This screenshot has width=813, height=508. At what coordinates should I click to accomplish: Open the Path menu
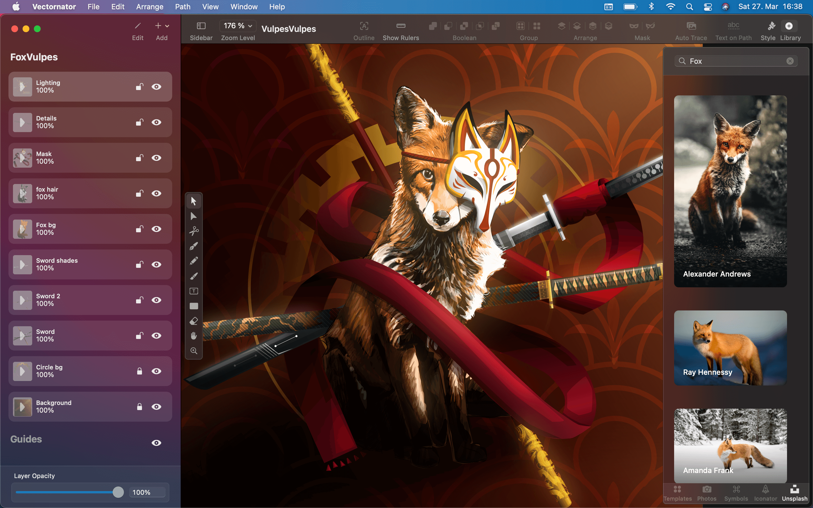[x=182, y=7]
